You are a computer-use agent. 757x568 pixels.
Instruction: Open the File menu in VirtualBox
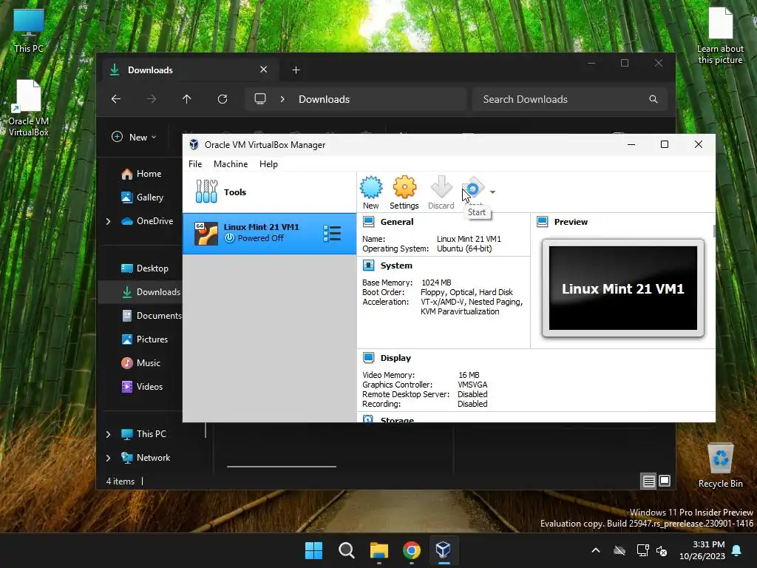pos(195,163)
